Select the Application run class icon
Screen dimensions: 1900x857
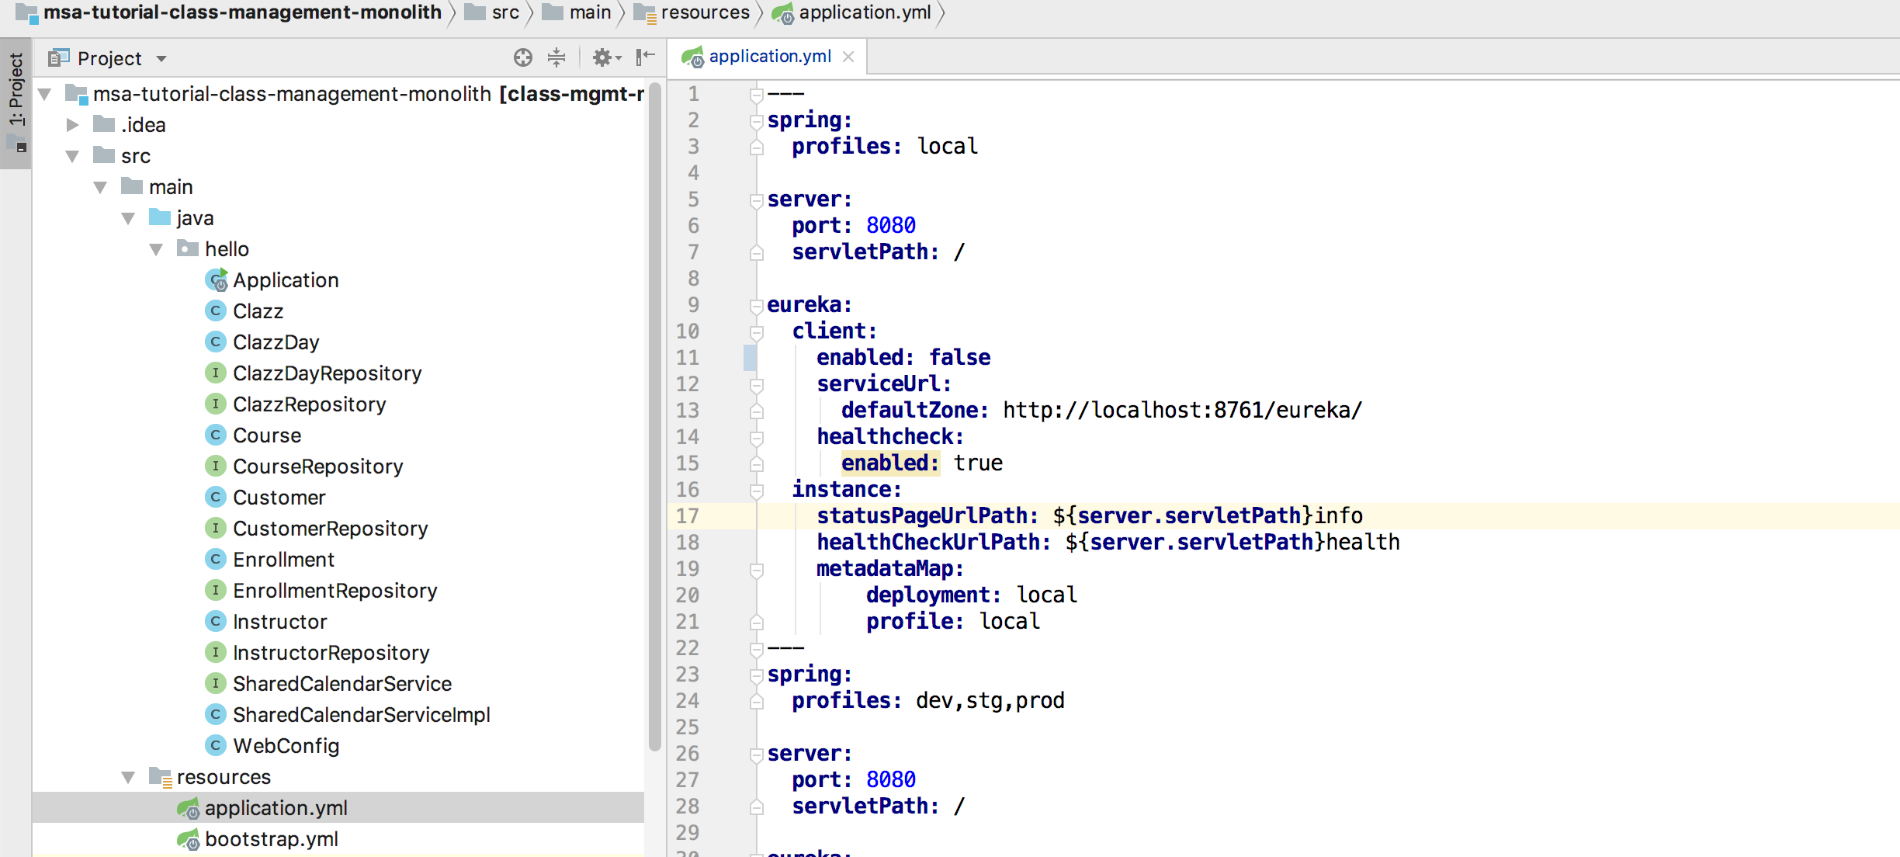click(217, 280)
